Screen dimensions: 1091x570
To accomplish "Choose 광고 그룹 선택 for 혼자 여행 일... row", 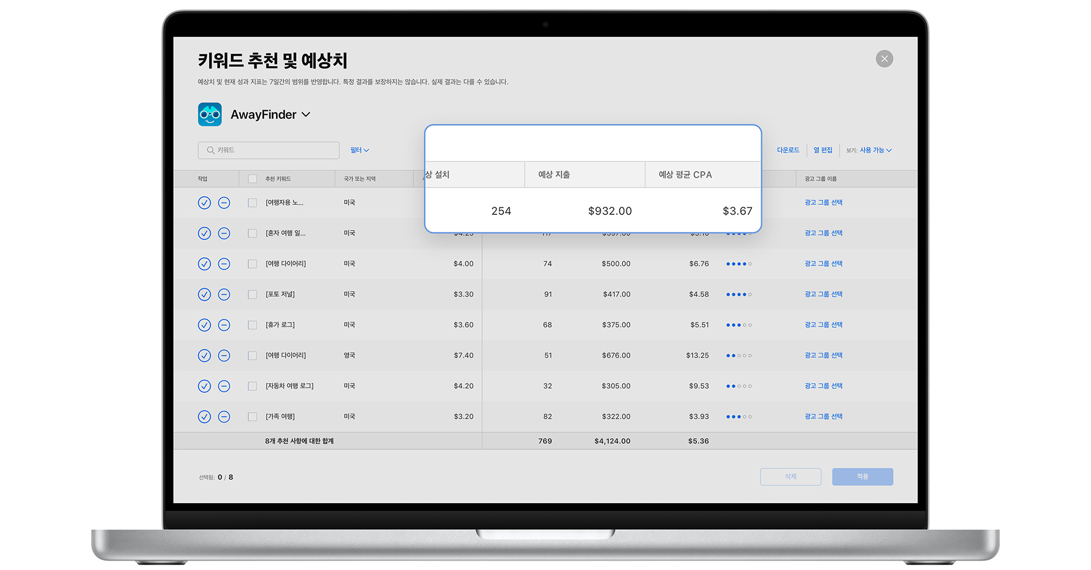I will 823,233.
